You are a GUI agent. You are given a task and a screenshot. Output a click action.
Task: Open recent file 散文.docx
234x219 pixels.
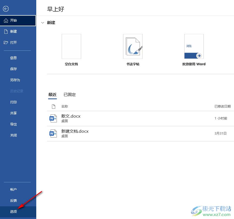coord(140,119)
